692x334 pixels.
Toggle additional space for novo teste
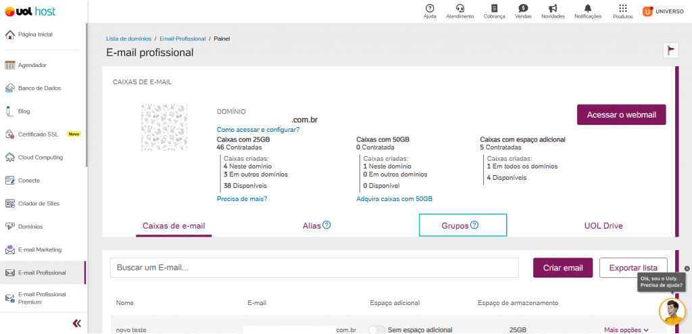(x=376, y=329)
